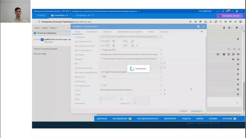Click the СОХРАНИТЬ button
The height and width of the screenshot is (138, 246).
click(x=196, y=111)
